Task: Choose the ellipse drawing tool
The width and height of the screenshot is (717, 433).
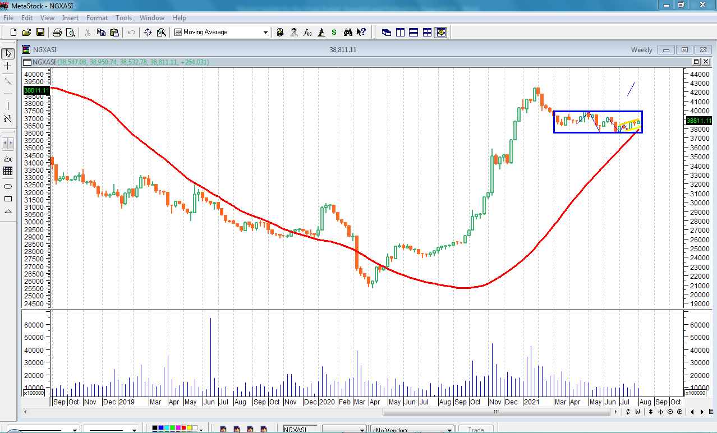Action: coord(8,186)
